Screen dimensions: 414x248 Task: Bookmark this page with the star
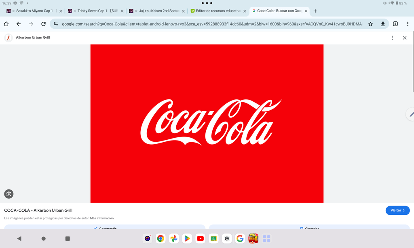tap(370, 24)
